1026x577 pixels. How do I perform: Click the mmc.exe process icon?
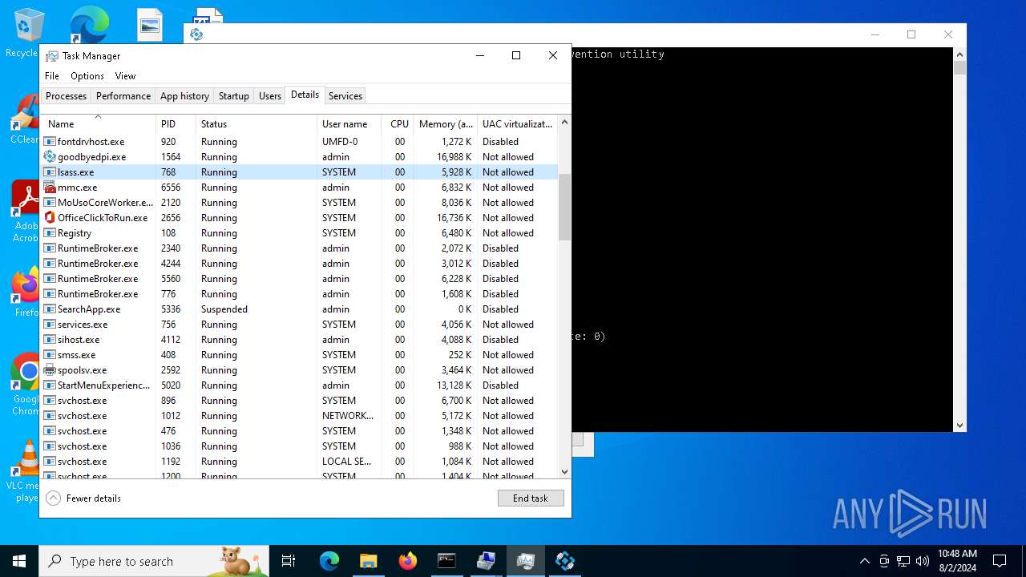(x=50, y=188)
